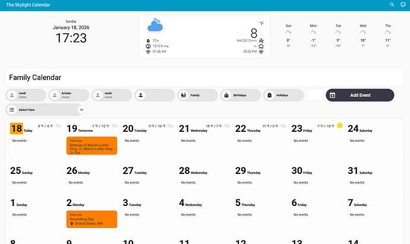Click The Skylight Calendar title
Screen dimensions: 410x244
point(28,5)
